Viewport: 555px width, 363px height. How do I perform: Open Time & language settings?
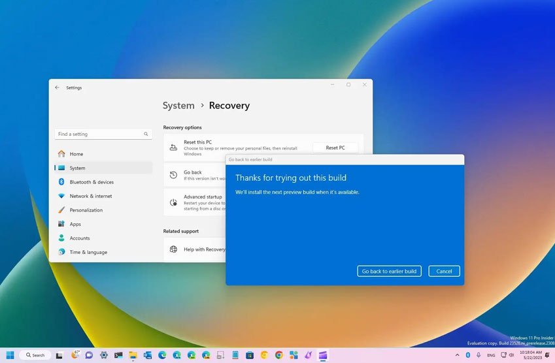point(88,252)
